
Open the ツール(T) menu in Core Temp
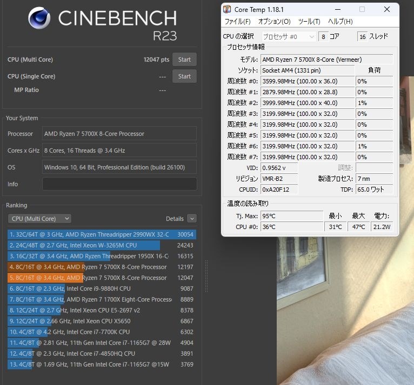[309, 22]
